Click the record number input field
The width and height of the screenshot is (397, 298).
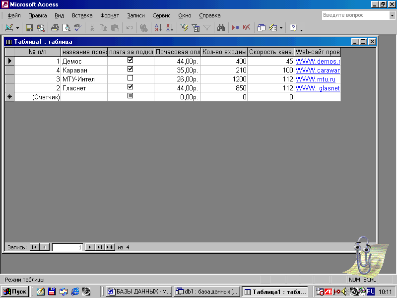coord(67,247)
